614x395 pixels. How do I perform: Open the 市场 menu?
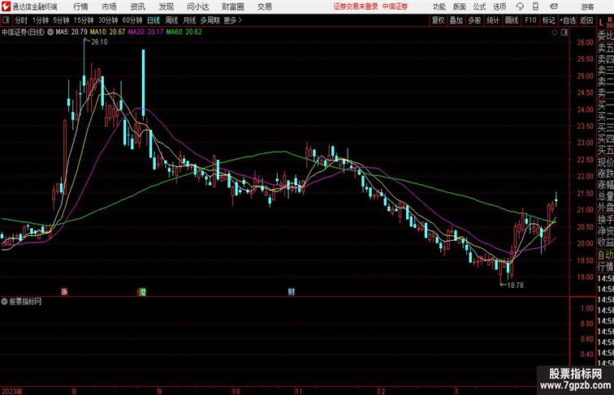(109, 6)
